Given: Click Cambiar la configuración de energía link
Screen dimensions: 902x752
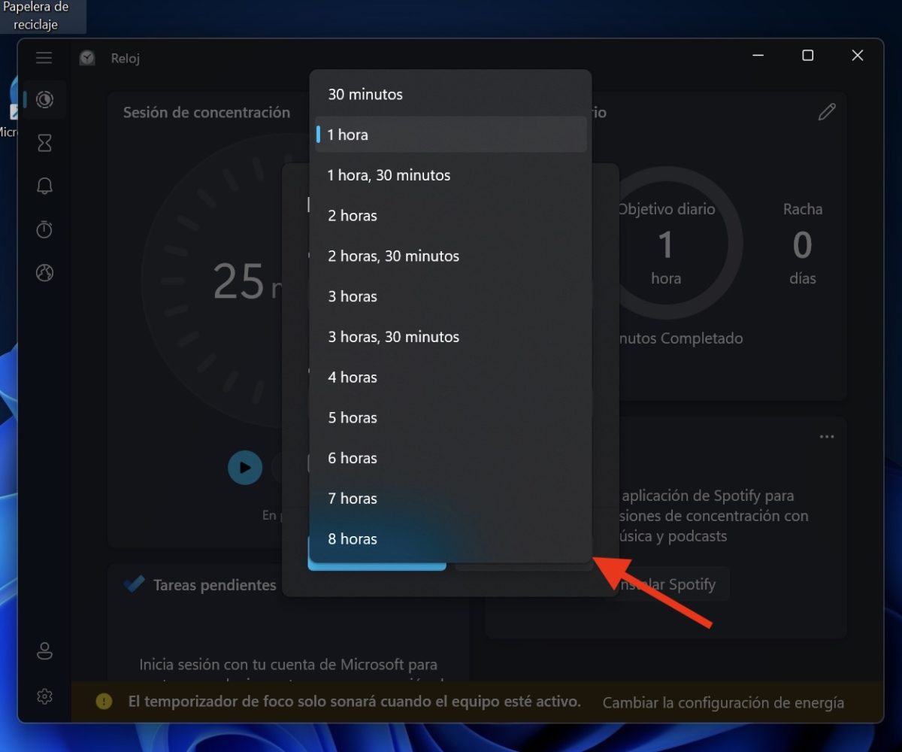Looking at the screenshot, I should [x=723, y=702].
